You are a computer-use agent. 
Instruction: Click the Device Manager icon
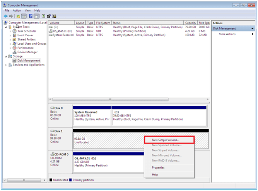click(14, 52)
